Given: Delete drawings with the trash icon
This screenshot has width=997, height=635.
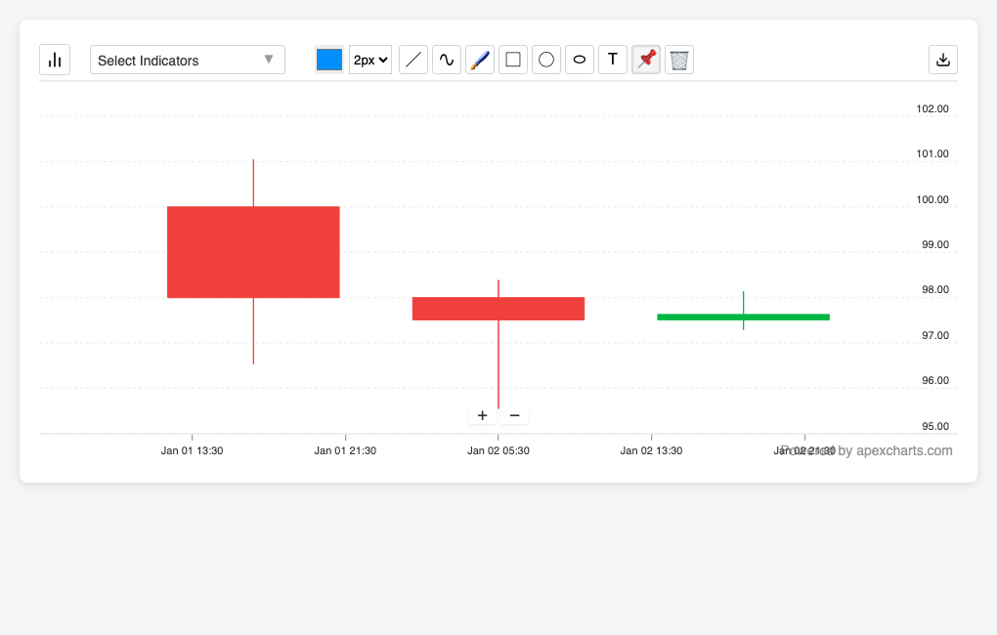Looking at the screenshot, I should [679, 60].
